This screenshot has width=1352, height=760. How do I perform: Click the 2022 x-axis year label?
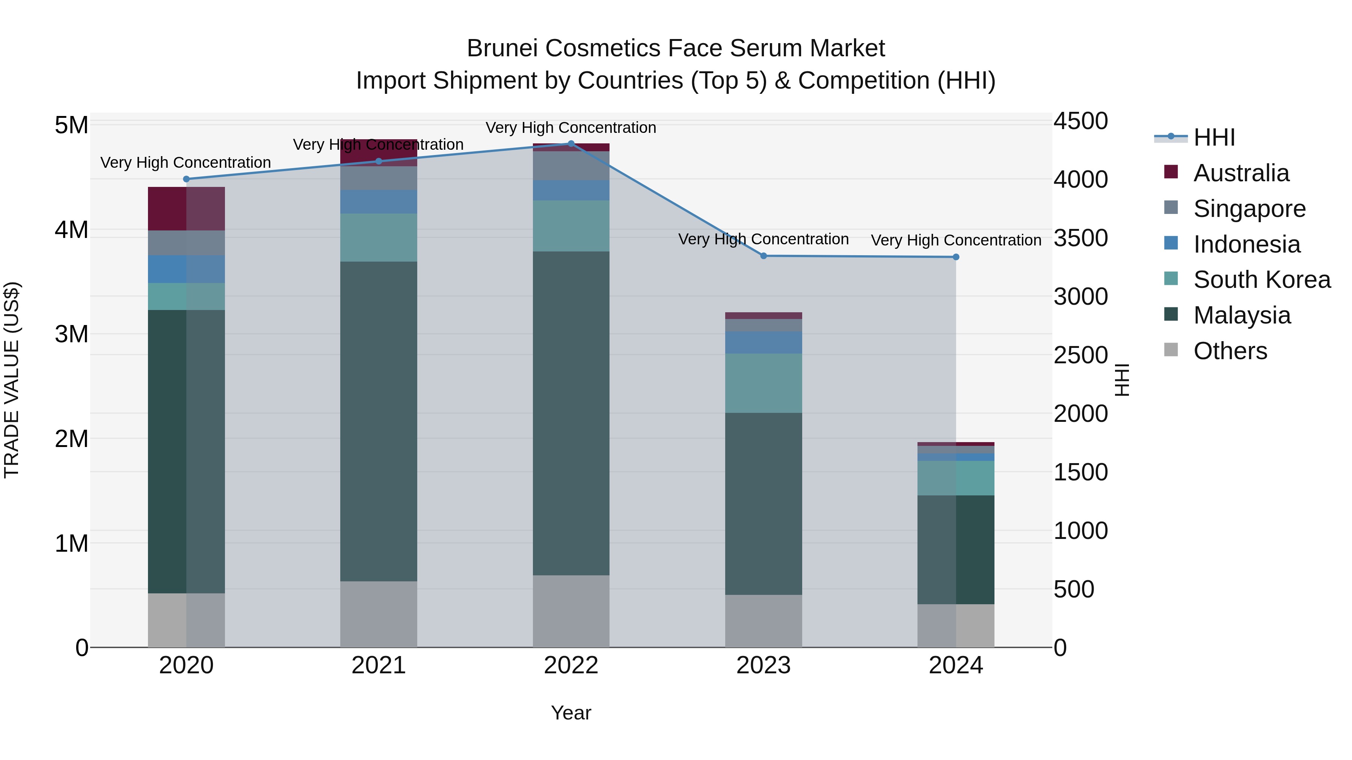coord(571,665)
